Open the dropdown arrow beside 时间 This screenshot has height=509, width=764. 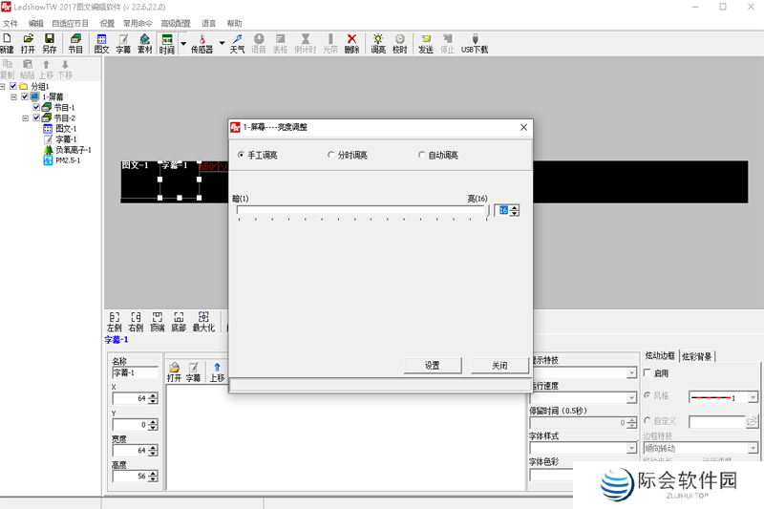pos(183,43)
